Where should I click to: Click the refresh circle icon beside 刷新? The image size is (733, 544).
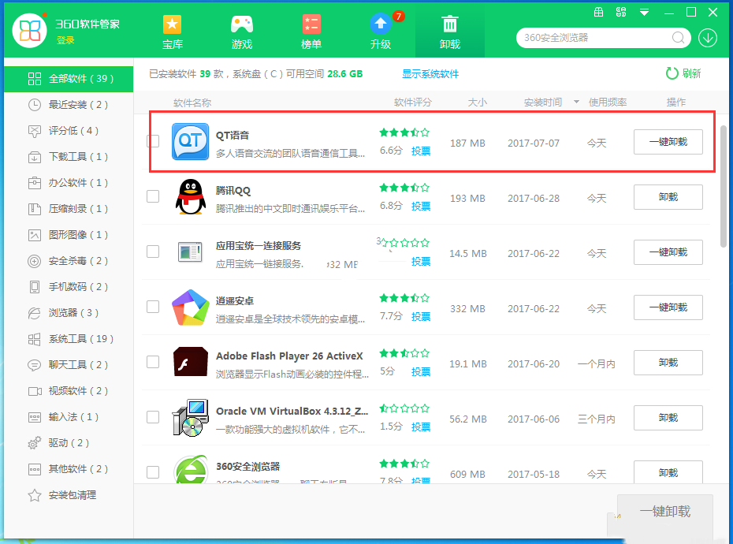(672, 73)
